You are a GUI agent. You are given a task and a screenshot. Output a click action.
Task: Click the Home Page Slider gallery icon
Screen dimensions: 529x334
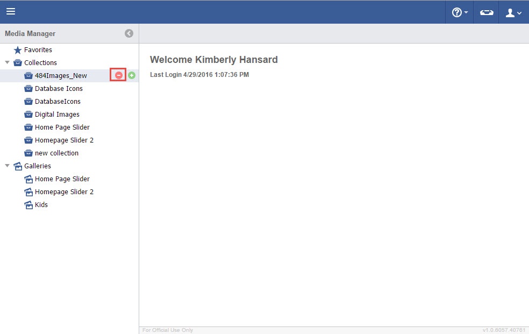coord(28,179)
